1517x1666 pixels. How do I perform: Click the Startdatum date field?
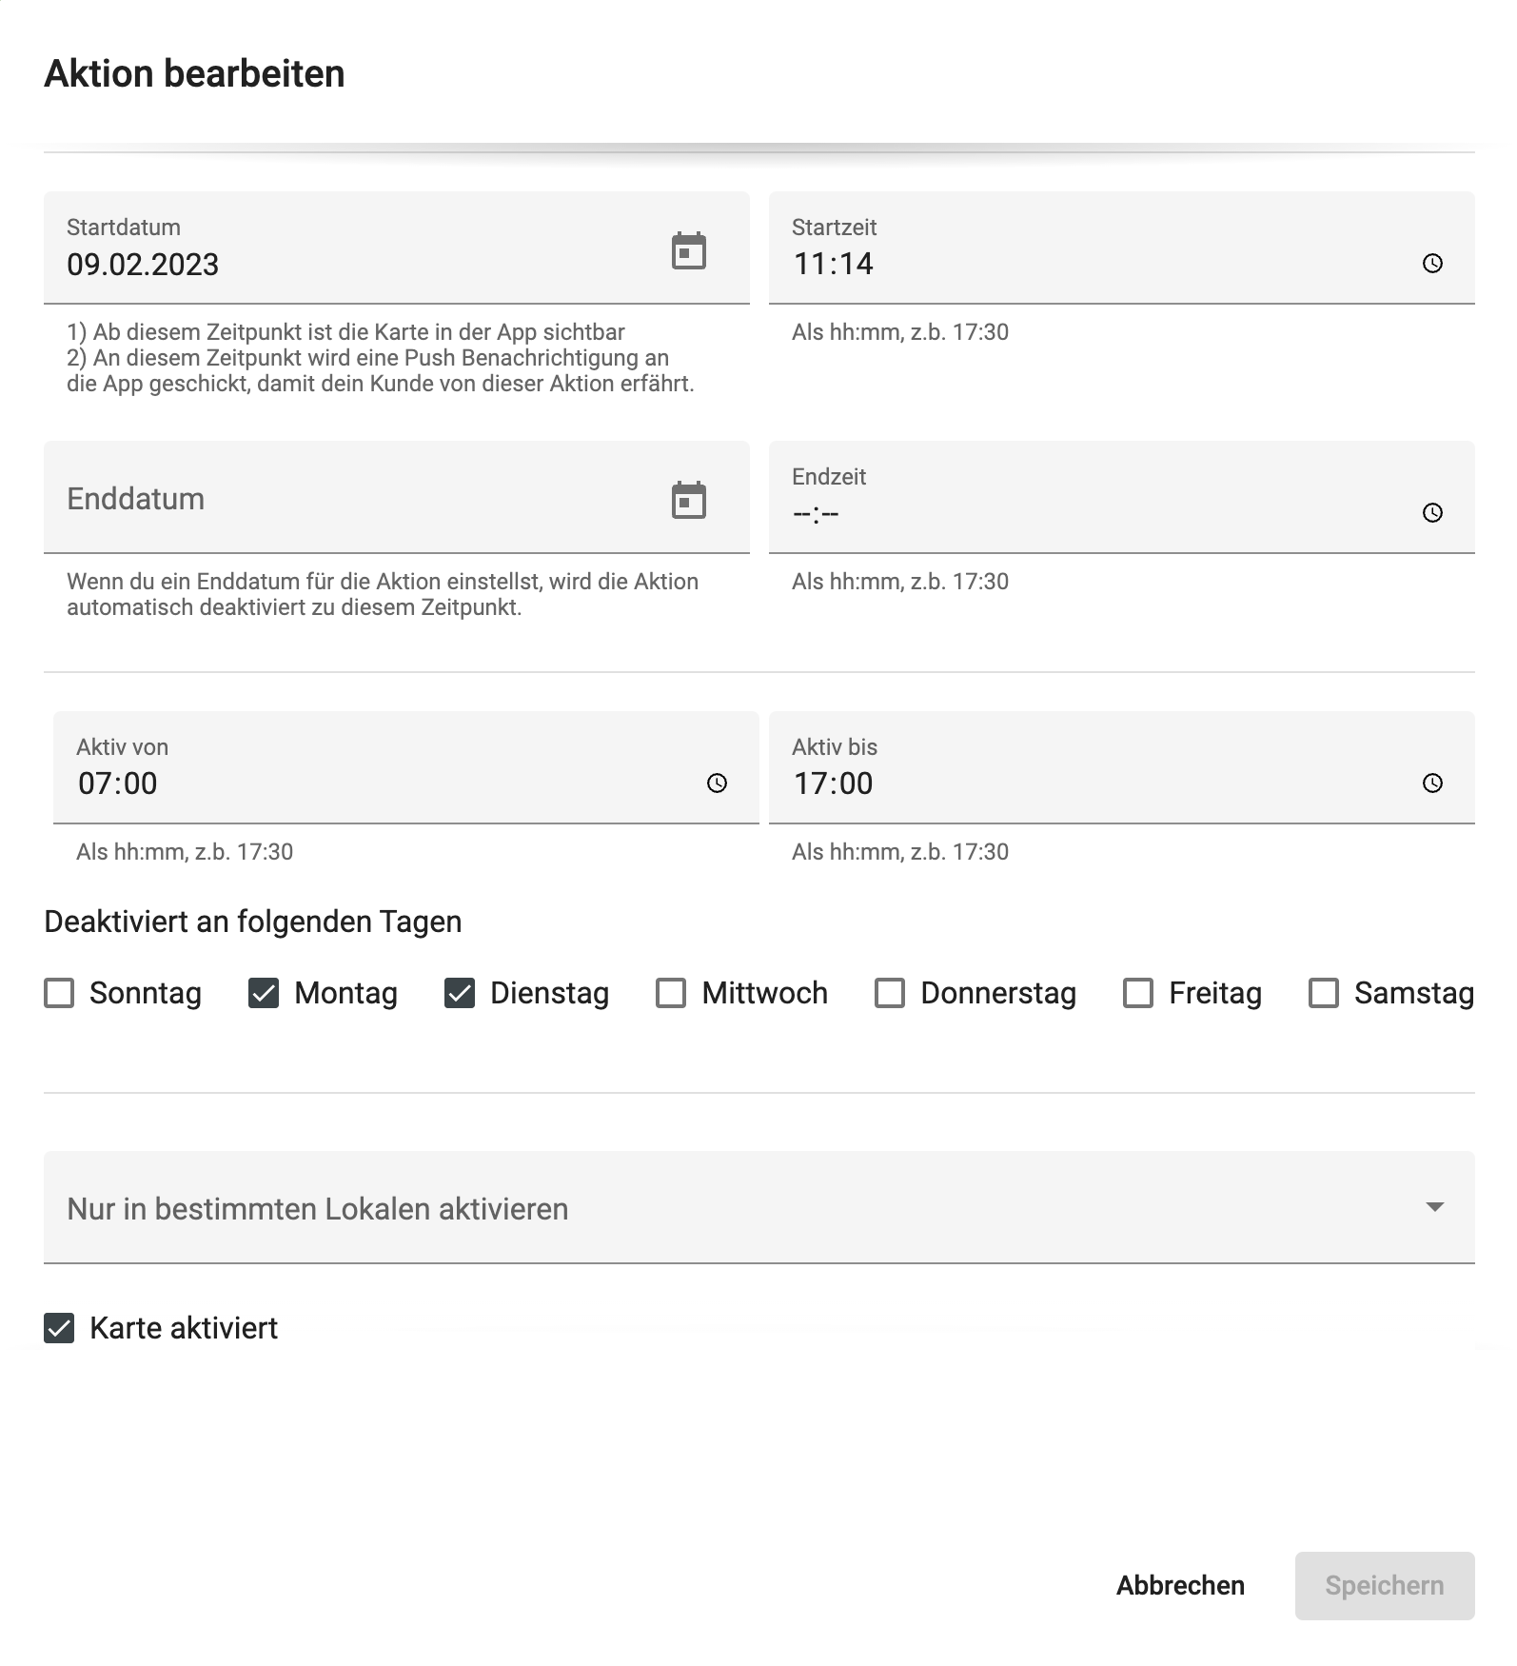(286, 265)
